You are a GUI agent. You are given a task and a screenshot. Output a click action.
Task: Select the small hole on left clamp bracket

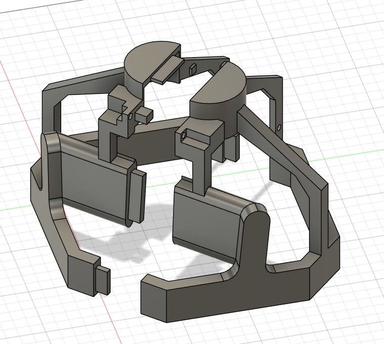(x=131, y=116)
